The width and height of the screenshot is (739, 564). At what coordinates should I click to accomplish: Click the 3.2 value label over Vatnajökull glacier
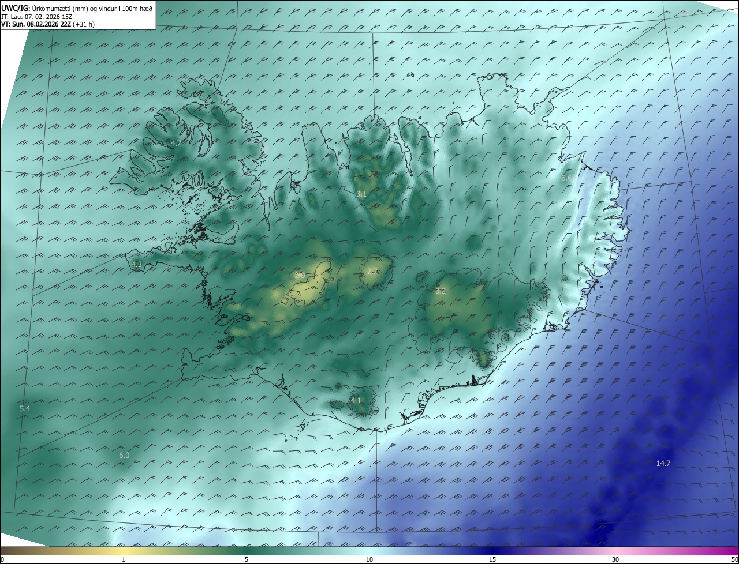441,291
